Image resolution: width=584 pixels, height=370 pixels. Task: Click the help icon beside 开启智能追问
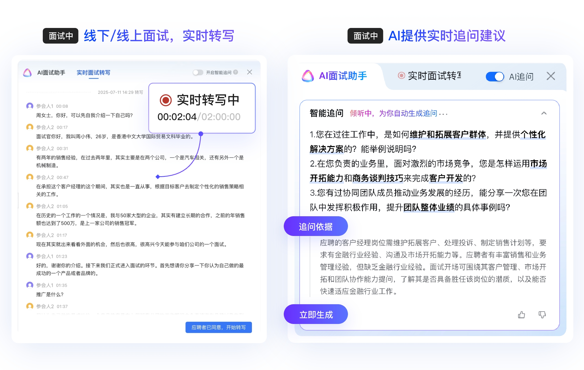(236, 72)
